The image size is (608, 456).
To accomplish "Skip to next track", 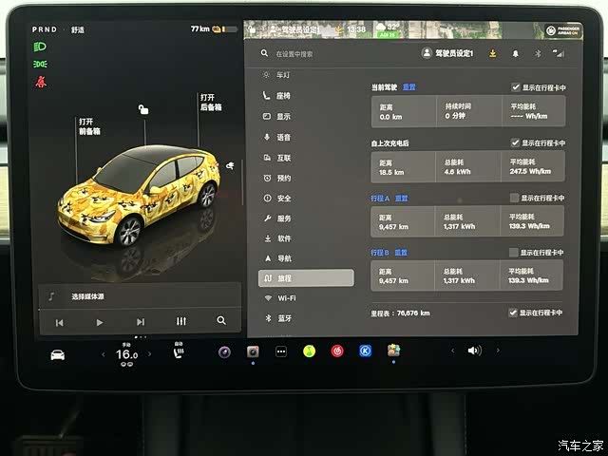I will coord(141,322).
